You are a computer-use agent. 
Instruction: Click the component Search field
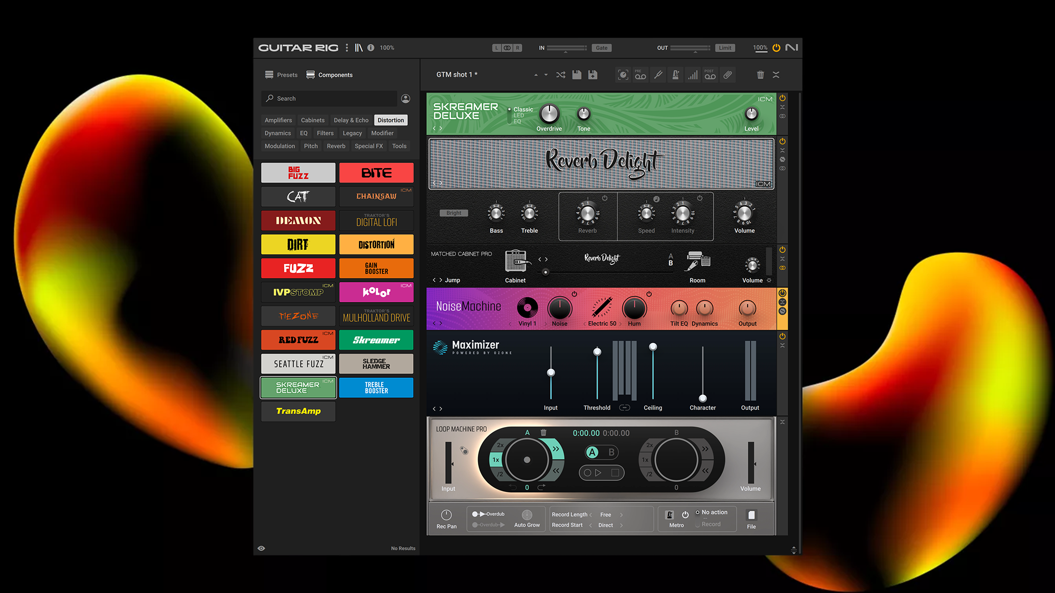click(329, 99)
